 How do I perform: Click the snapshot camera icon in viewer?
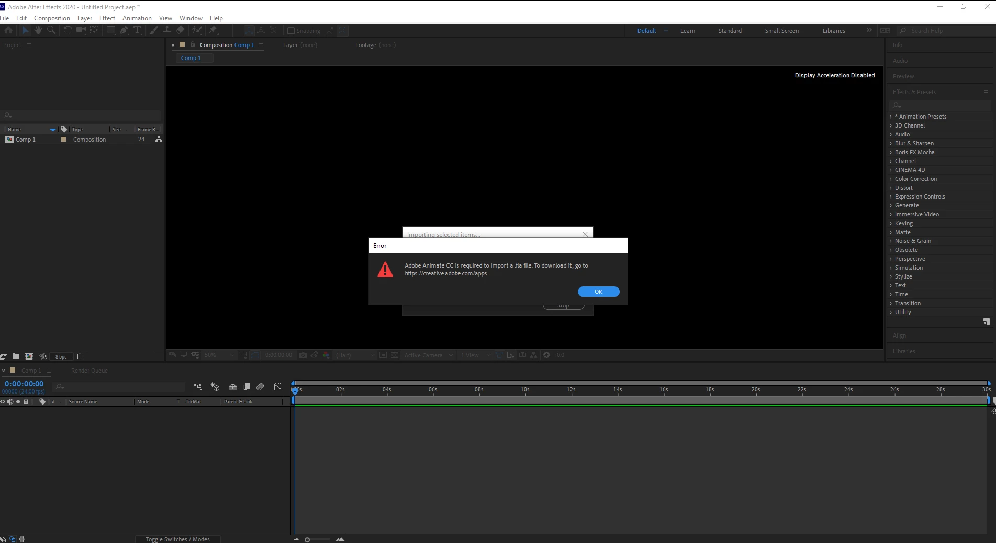pos(303,355)
